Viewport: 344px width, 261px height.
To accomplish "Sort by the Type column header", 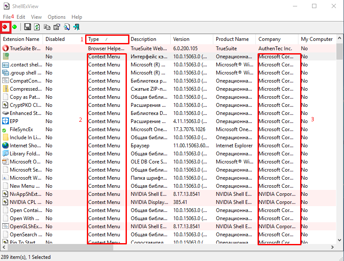I will 106,39.
